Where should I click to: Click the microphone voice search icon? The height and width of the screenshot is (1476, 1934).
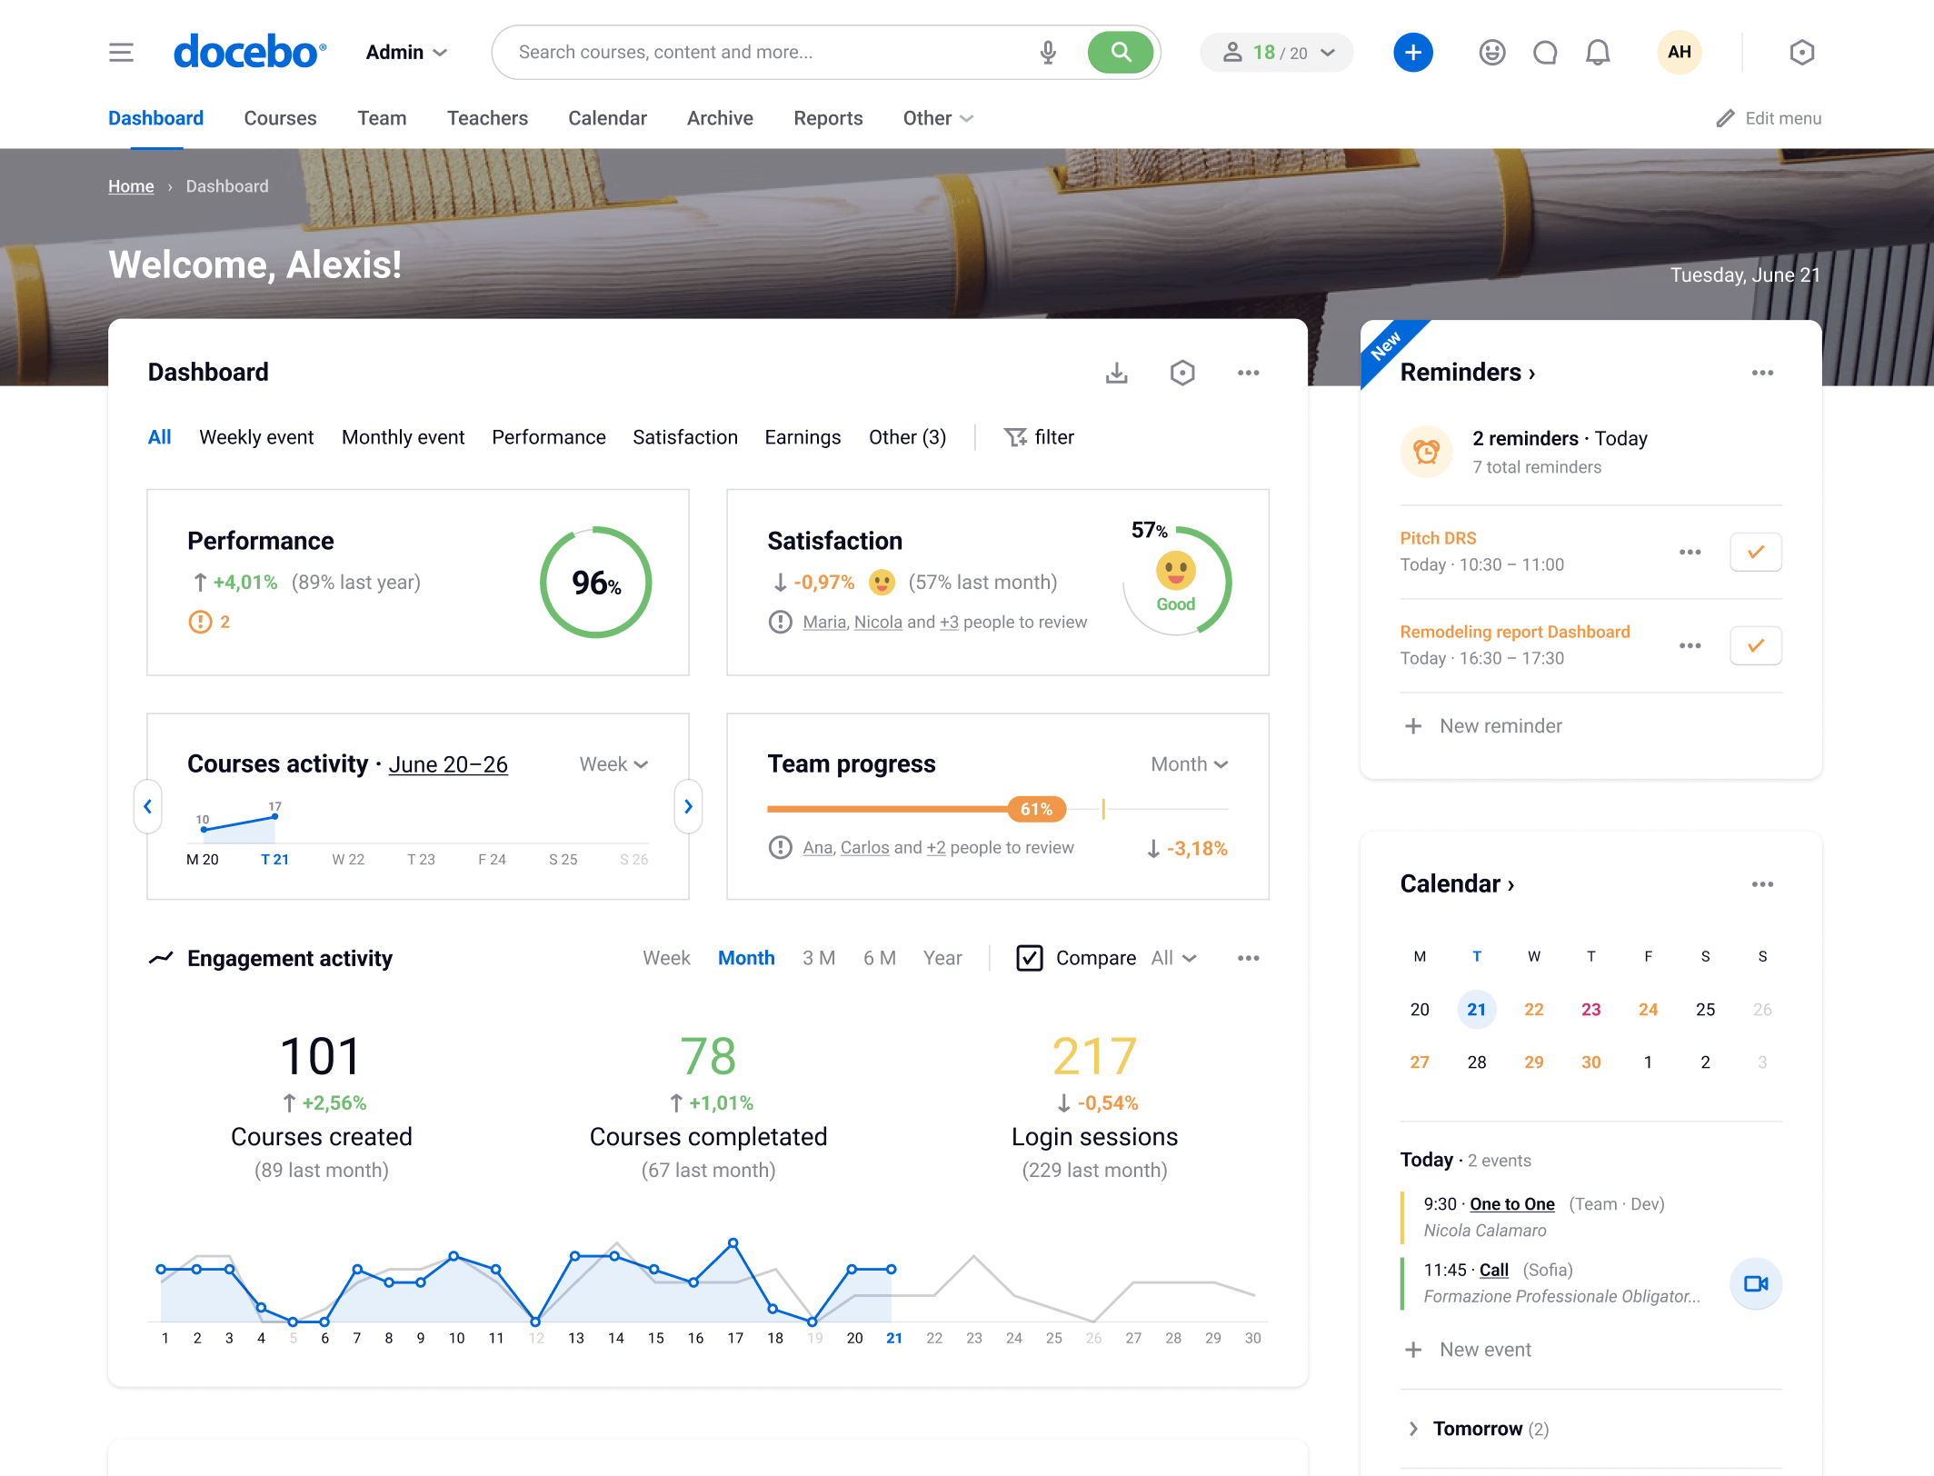pos(1048,53)
